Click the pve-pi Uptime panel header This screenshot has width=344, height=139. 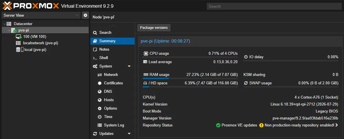coord(240,41)
